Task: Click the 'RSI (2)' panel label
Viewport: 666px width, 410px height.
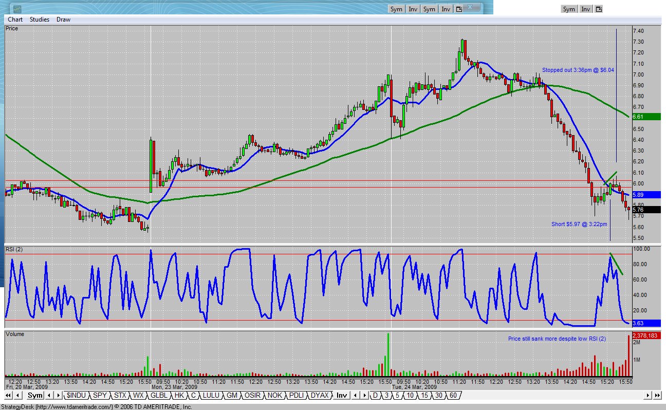Action: point(15,250)
